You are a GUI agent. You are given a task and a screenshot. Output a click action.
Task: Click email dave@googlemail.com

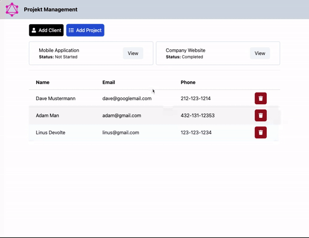[x=127, y=99]
